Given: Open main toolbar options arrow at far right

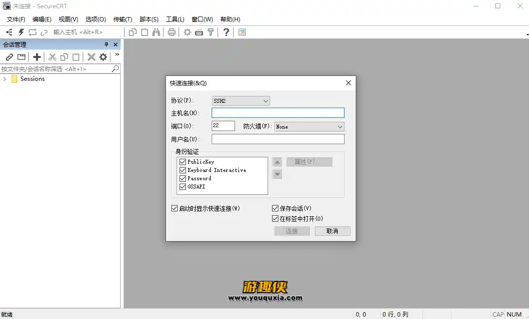Looking at the screenshot, I should pyautogui.click(x=527, y=35).
